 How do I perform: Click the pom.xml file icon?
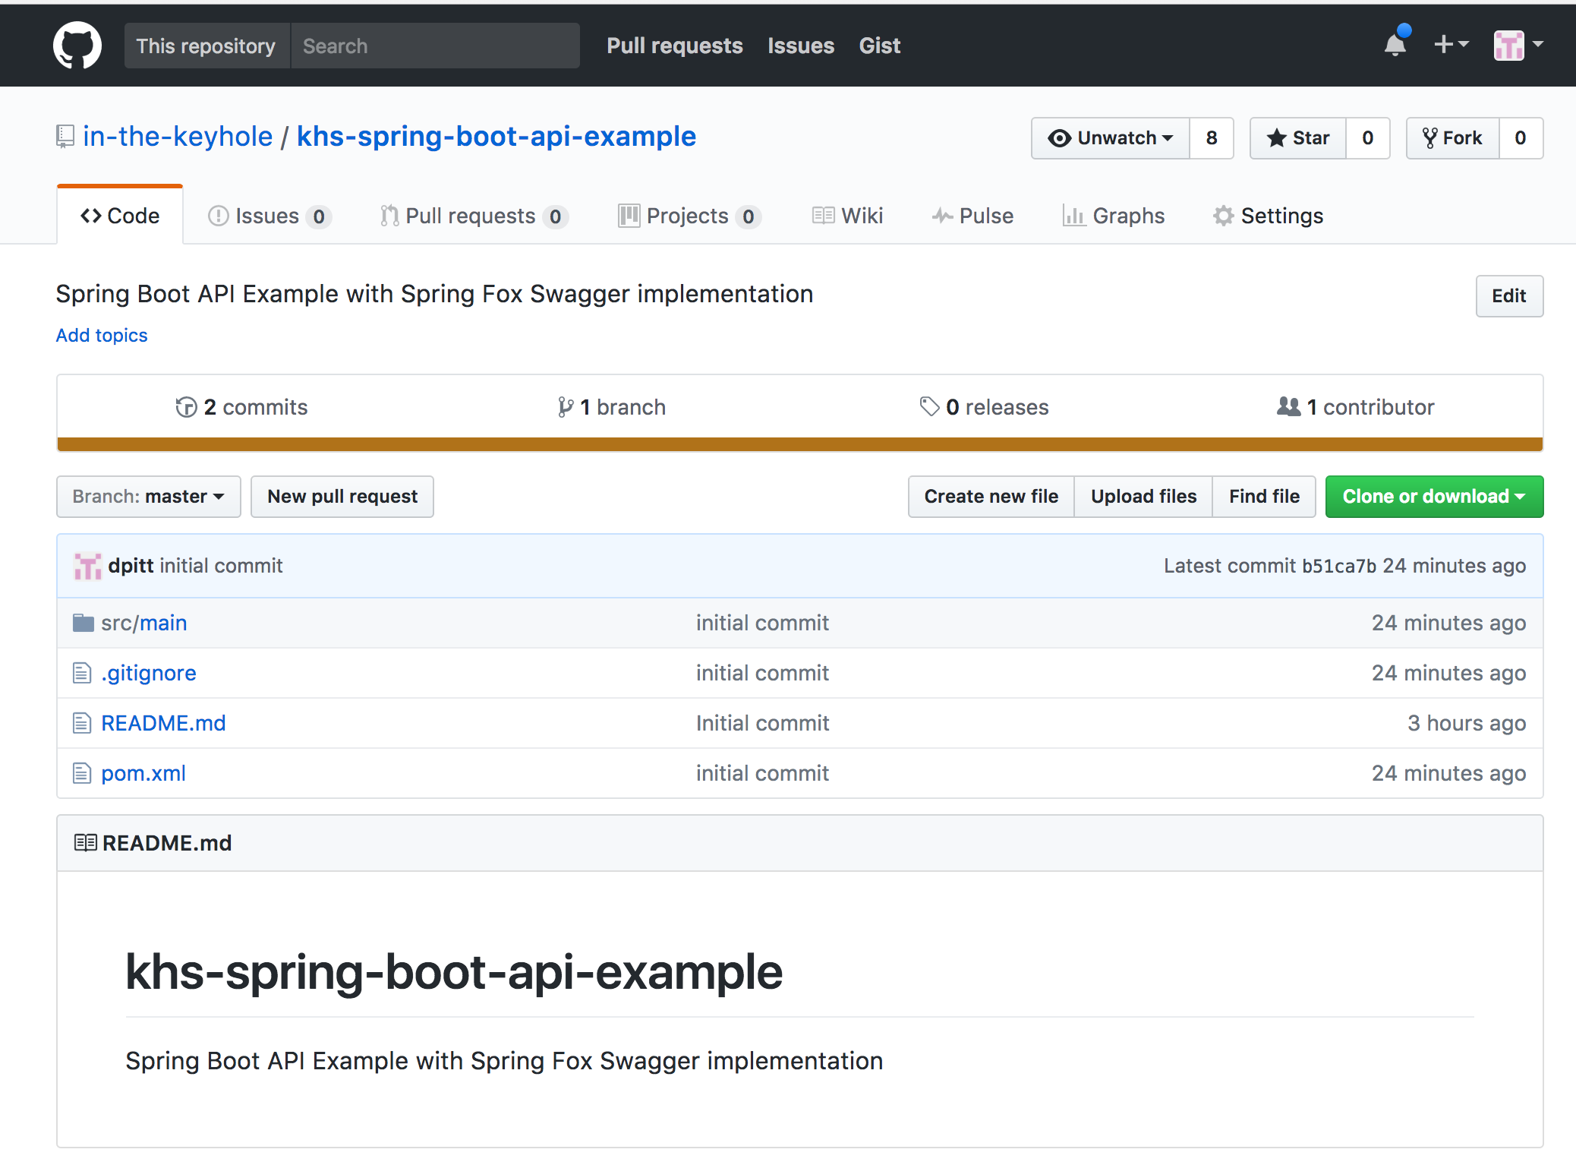[x=82, y=773]
